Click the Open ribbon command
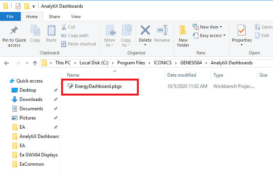The height and width of the screenshot is (173, 273). (264, 27)
